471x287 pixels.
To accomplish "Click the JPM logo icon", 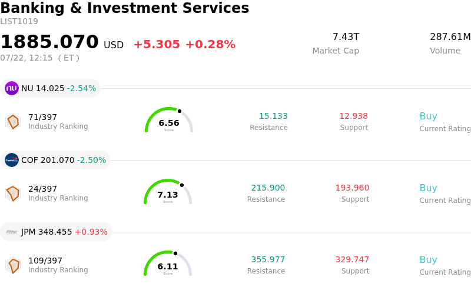I will [x=12, y=232].
